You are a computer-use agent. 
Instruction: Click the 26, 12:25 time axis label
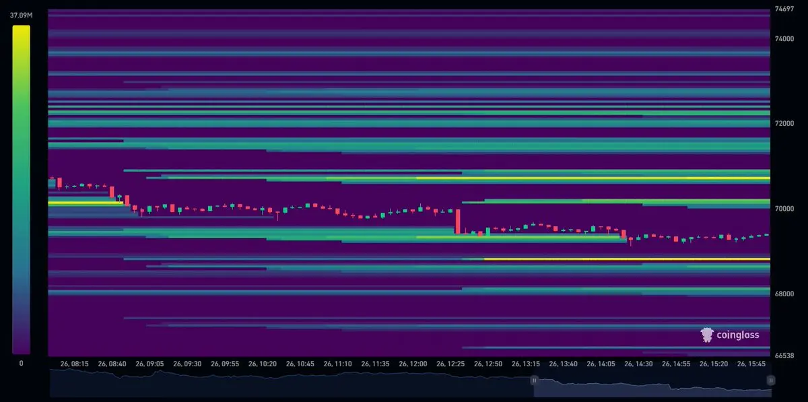[450, 364]
